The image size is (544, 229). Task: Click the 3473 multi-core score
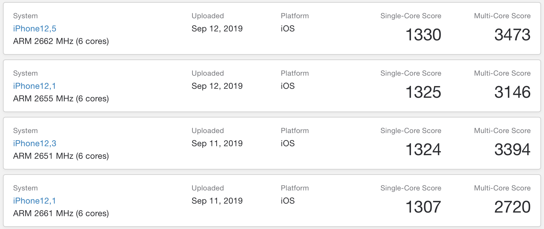[512, 35]
